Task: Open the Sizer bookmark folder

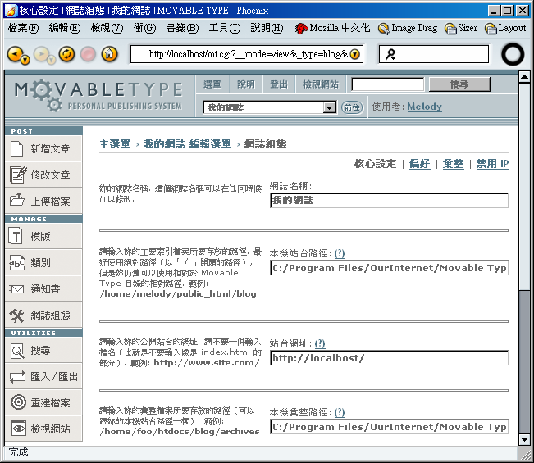Action: (461, 28)
